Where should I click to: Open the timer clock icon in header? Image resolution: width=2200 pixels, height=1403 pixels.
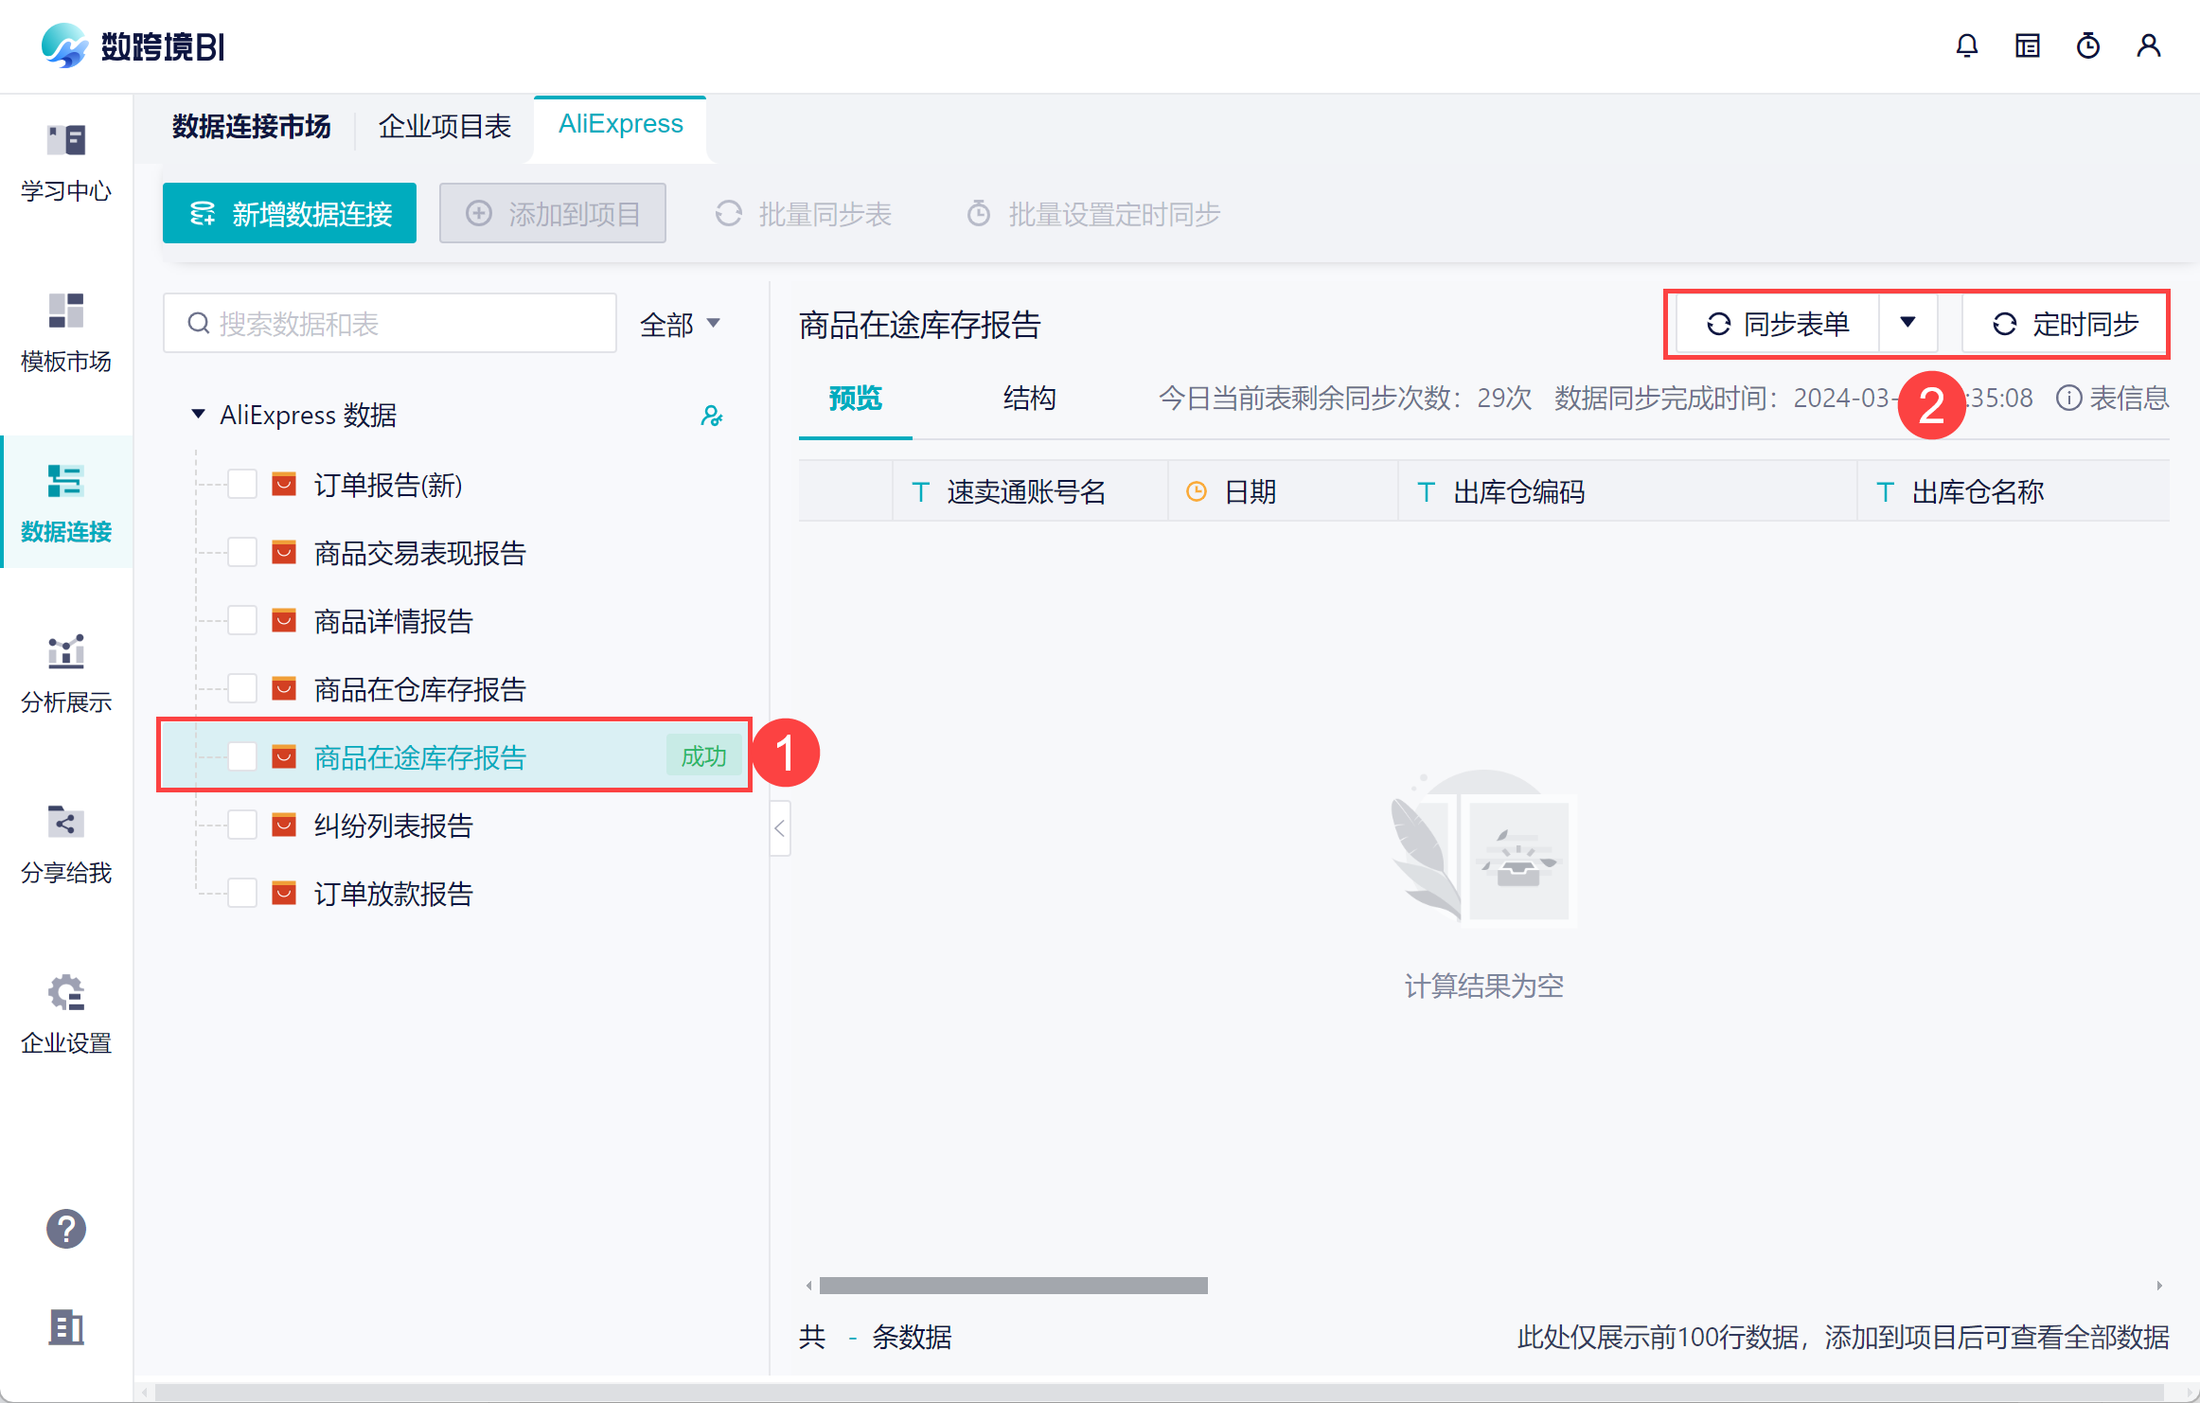click(2087, 45)
